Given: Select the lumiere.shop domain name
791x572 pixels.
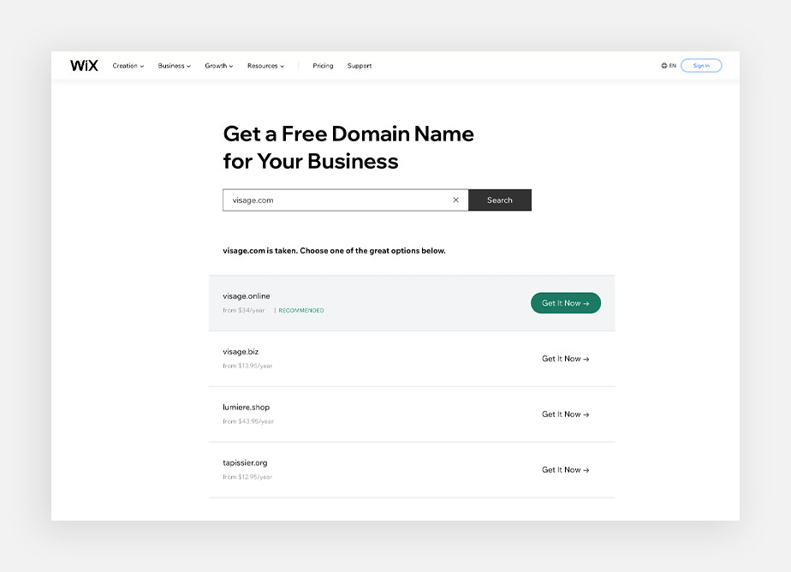Looking at the screenshot, I should (247, 407).
